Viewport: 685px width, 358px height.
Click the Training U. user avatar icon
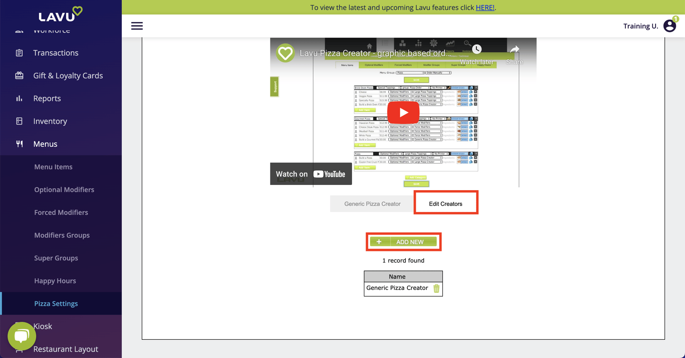click(669, 26)
